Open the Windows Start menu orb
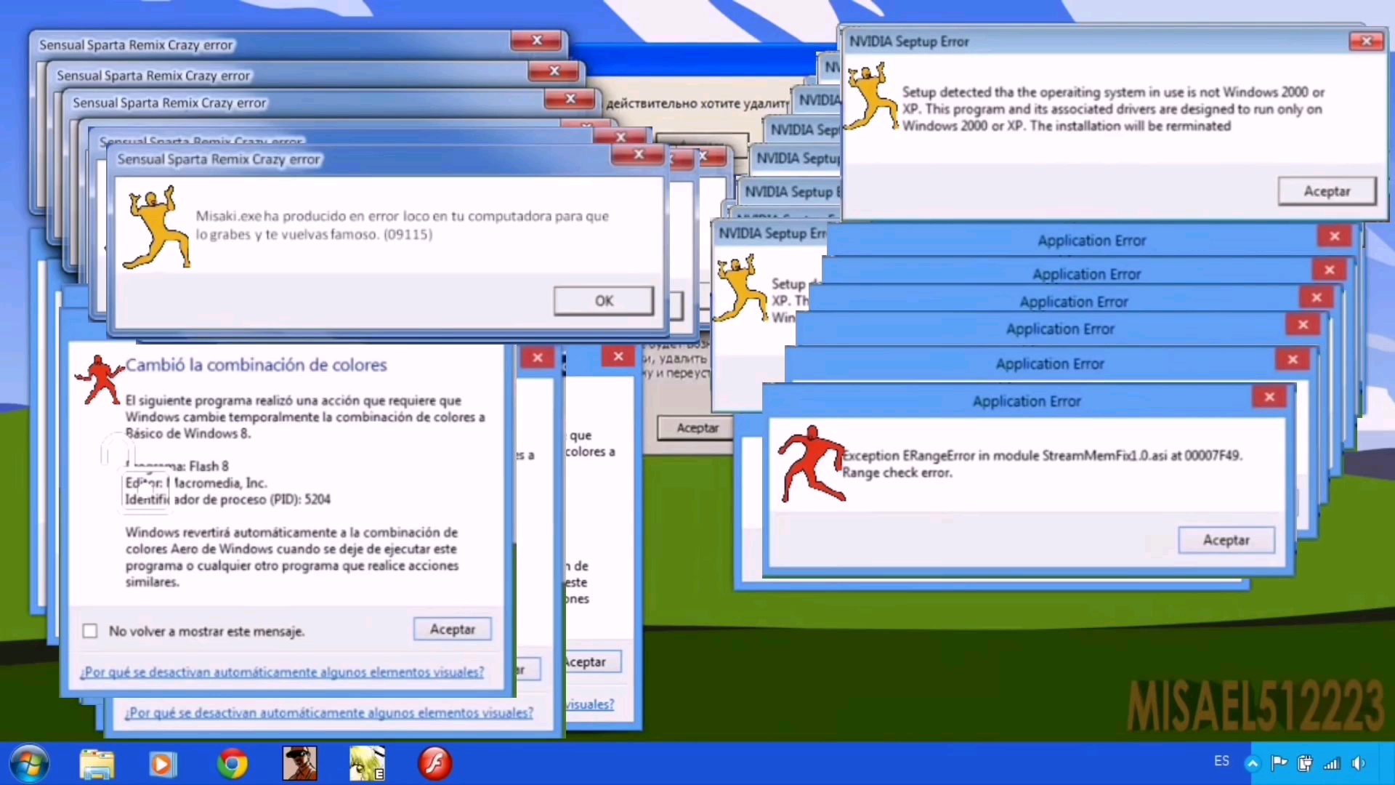Image resolution: width=1395 pixels, height=785 pixels. click(29, 764)
